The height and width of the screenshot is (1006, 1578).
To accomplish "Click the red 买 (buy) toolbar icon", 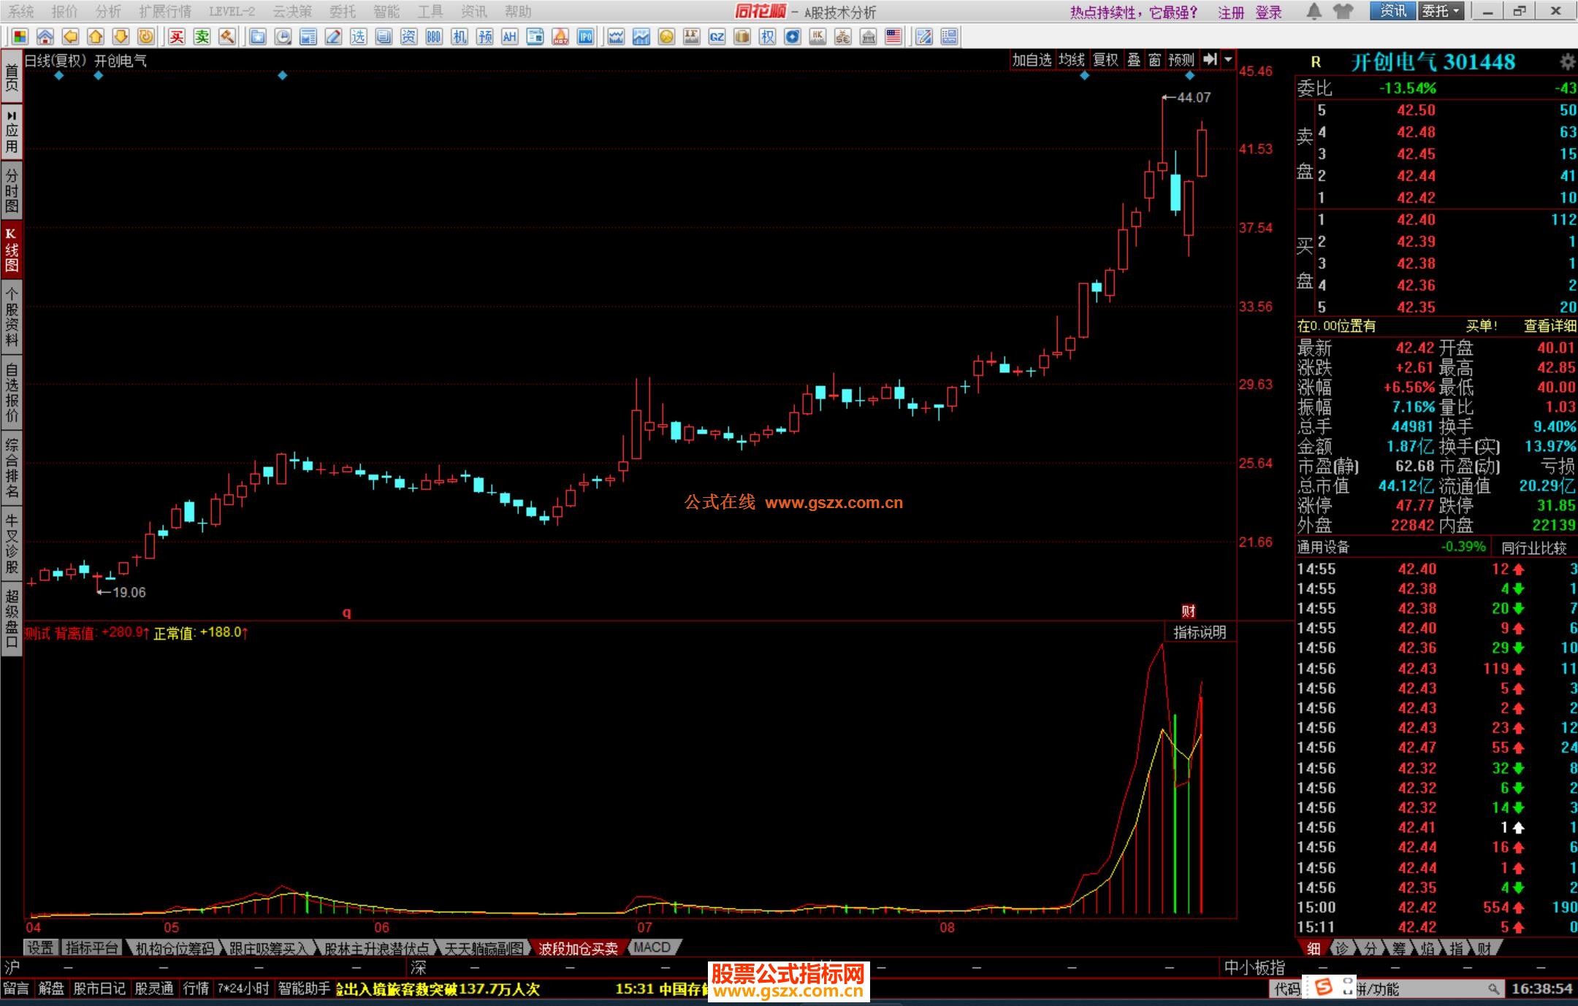I will coord(177,37).
